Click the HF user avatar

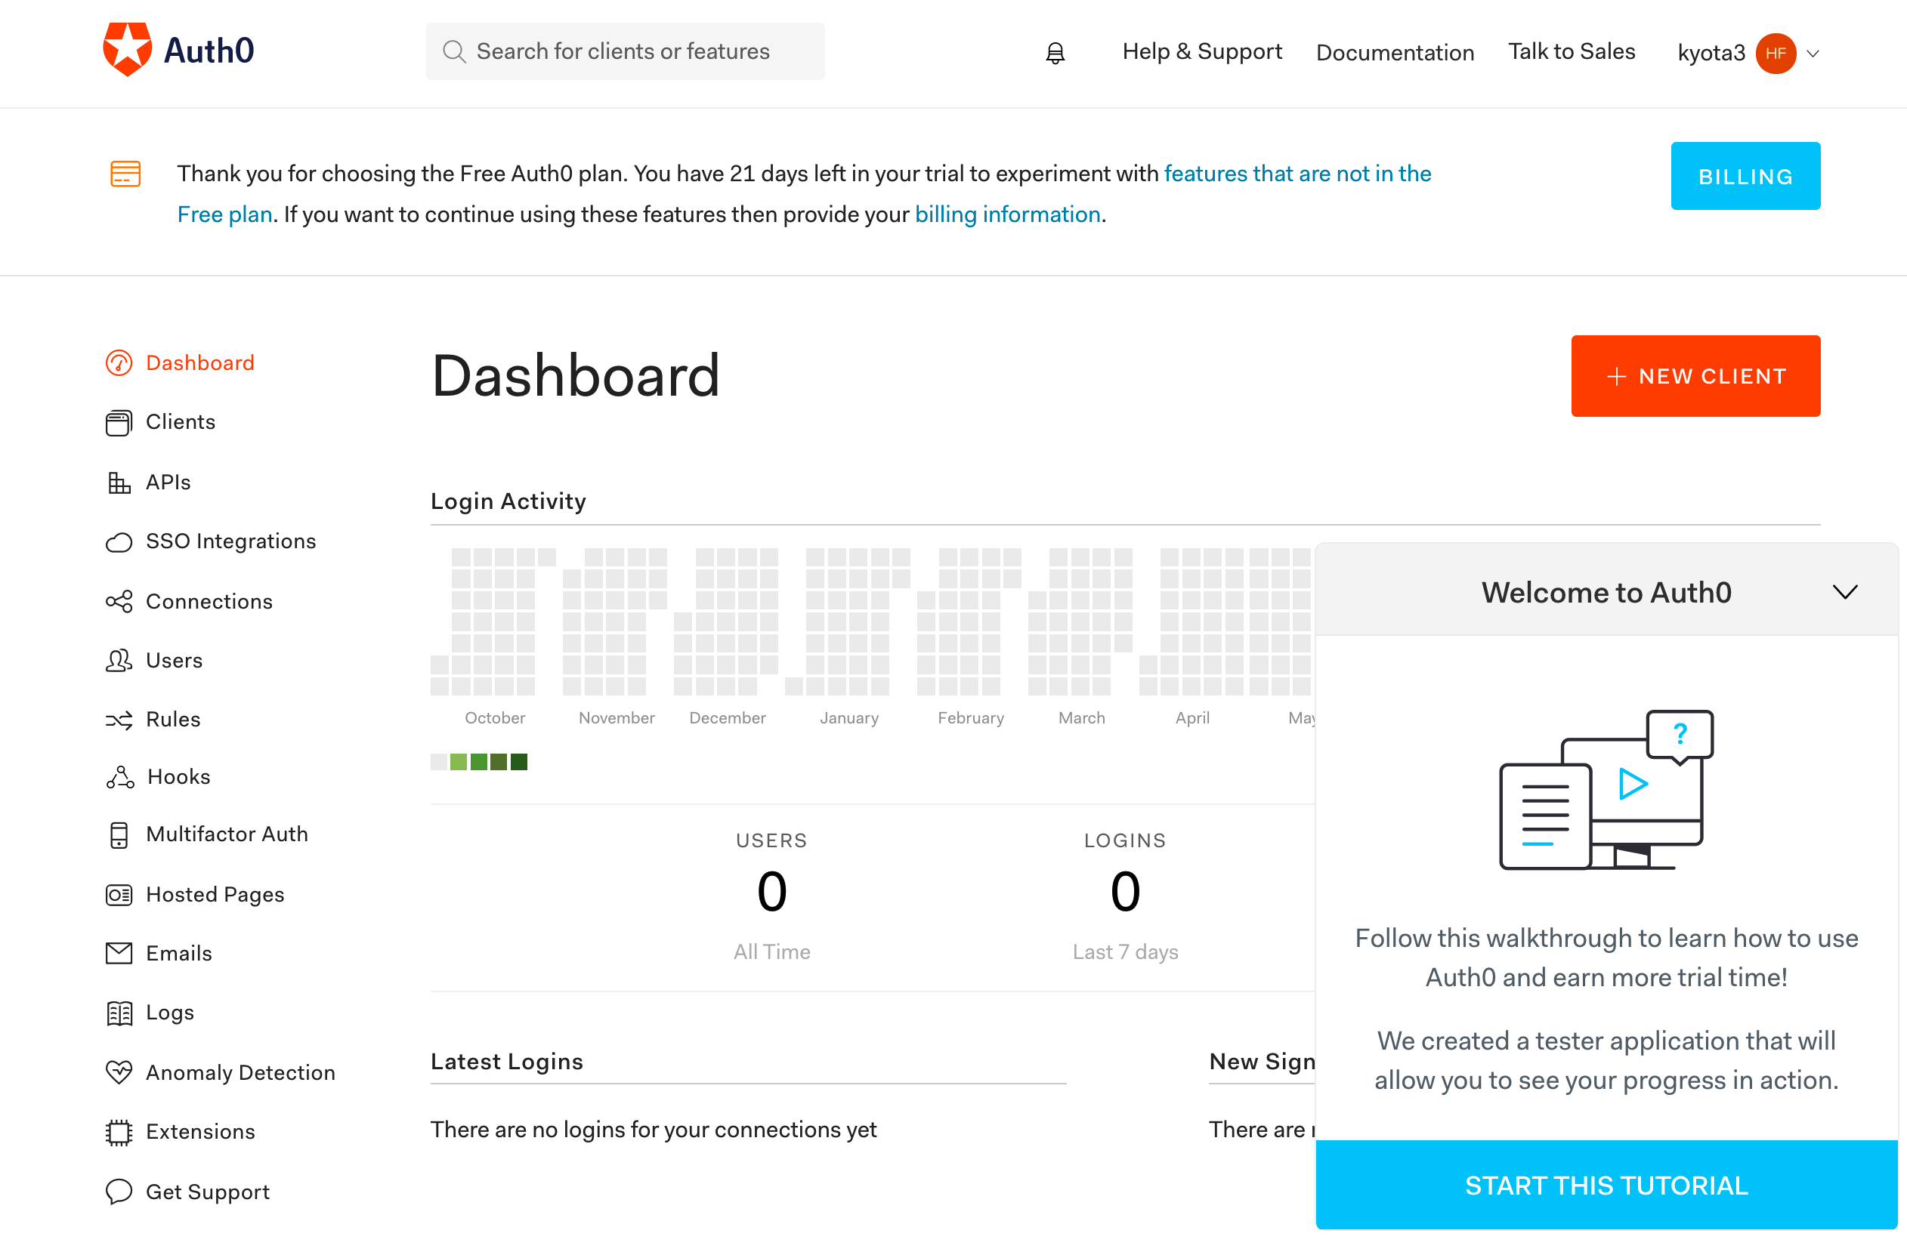coord(1776,54)
